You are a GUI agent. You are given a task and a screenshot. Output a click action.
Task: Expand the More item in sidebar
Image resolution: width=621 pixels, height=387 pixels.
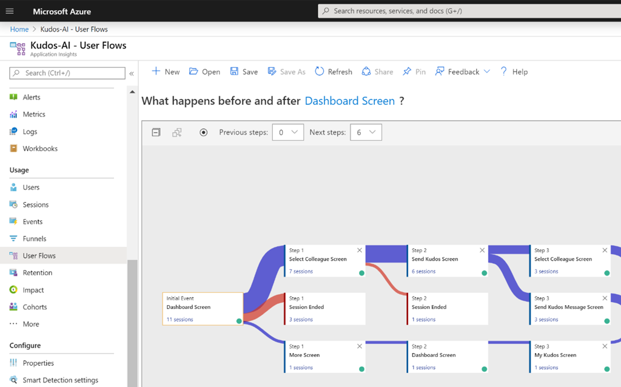31,324
